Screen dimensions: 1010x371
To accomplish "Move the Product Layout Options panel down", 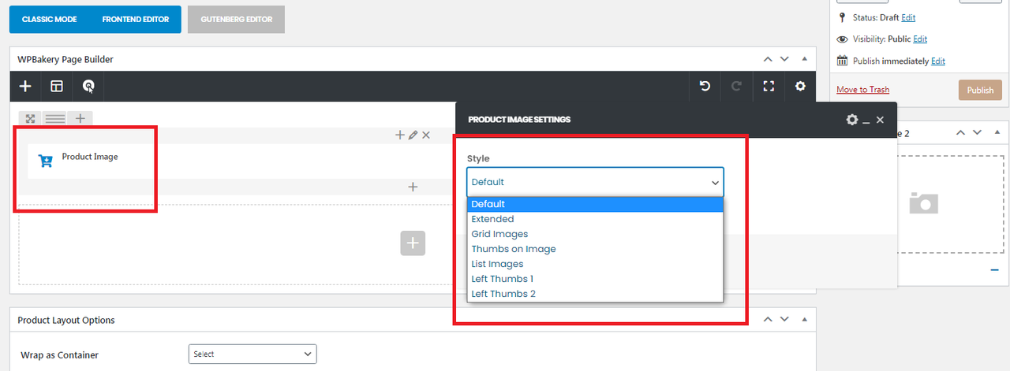I will pos(784,320).
